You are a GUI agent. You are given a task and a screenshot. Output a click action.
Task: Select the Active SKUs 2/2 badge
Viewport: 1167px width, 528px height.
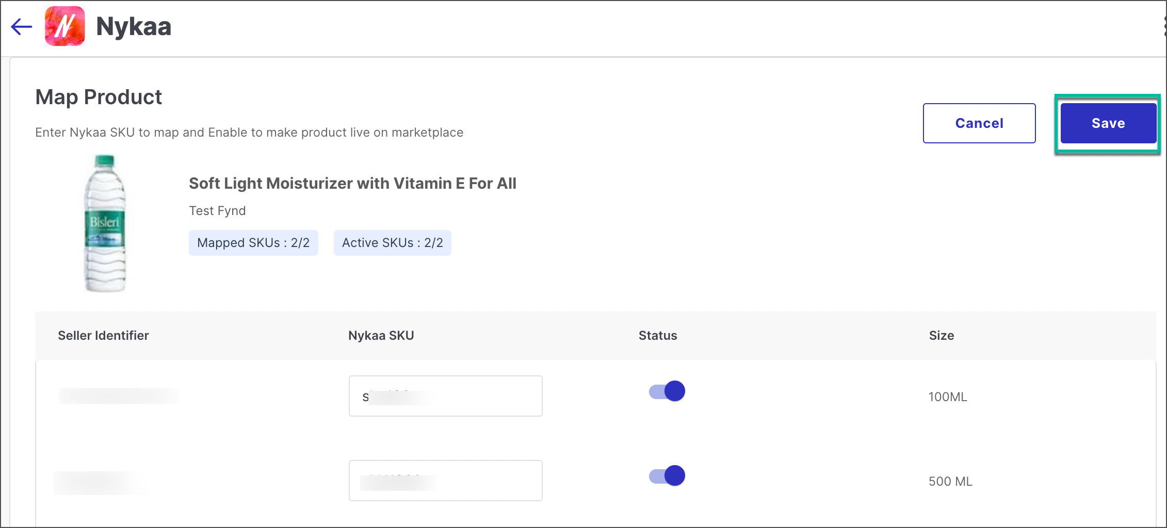click(x=392, y=242)
